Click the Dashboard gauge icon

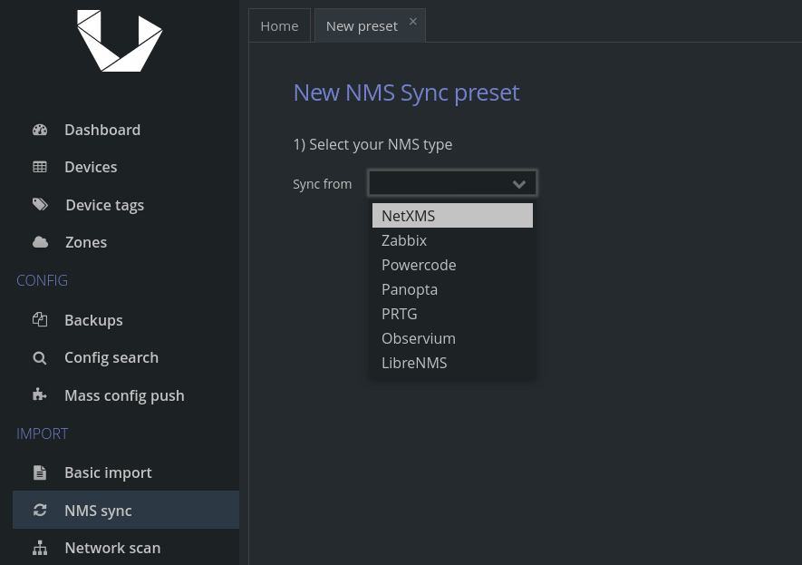click(40, 130)
